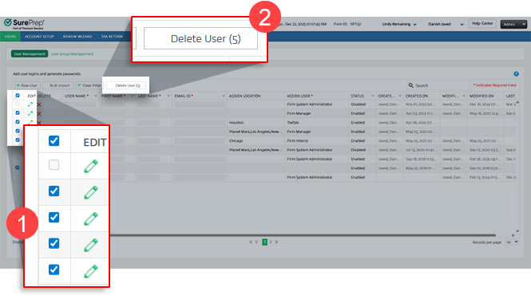Go to next page arrow
Screen dimensions: 531x299
click(x=271, y=242)
